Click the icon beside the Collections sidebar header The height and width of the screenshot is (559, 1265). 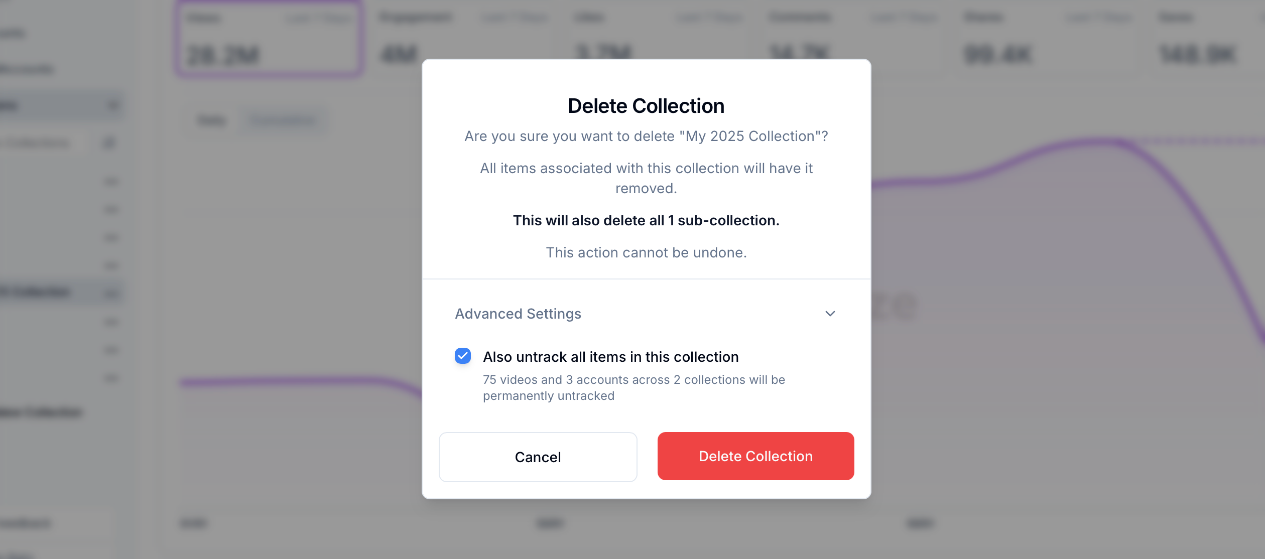tap(109, 143)
